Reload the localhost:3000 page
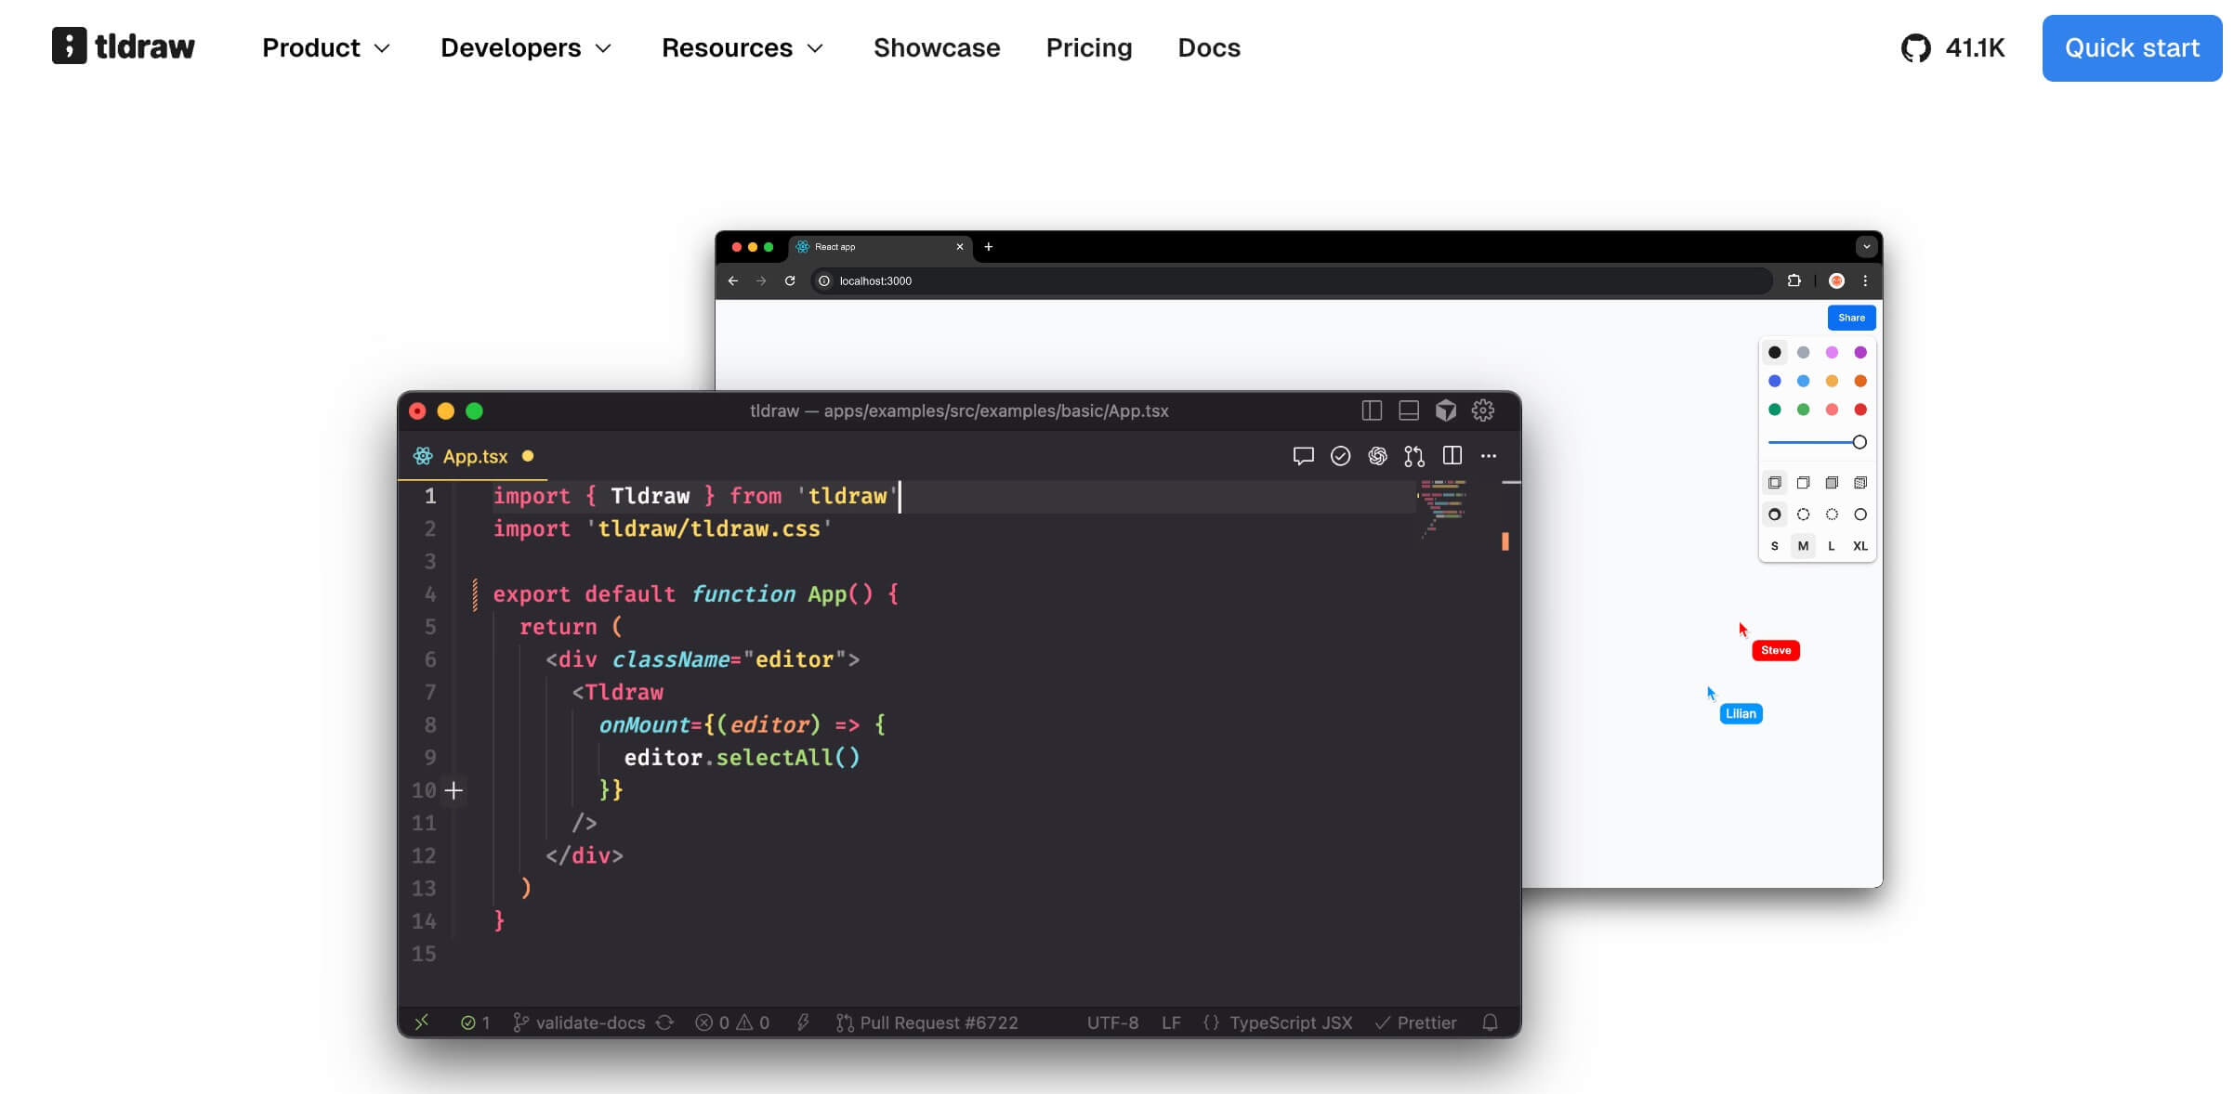2234x1094 pixels. [x=790, y=280]
